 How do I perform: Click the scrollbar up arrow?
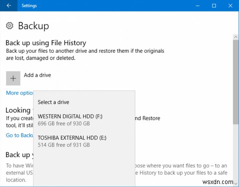(x=236, y=37)
